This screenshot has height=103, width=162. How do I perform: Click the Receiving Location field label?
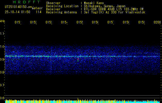(x=62, y=6)
